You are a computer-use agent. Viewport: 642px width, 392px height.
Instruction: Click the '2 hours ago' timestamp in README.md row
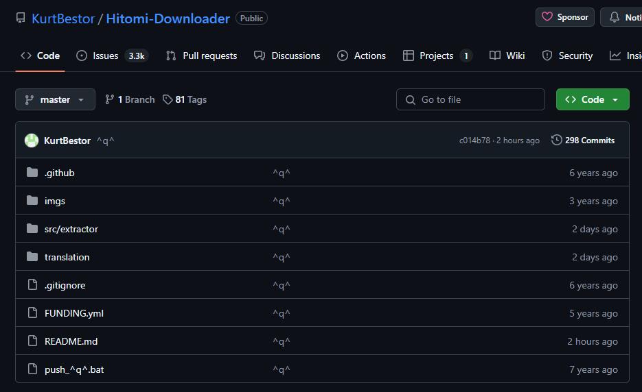(593, 341)
